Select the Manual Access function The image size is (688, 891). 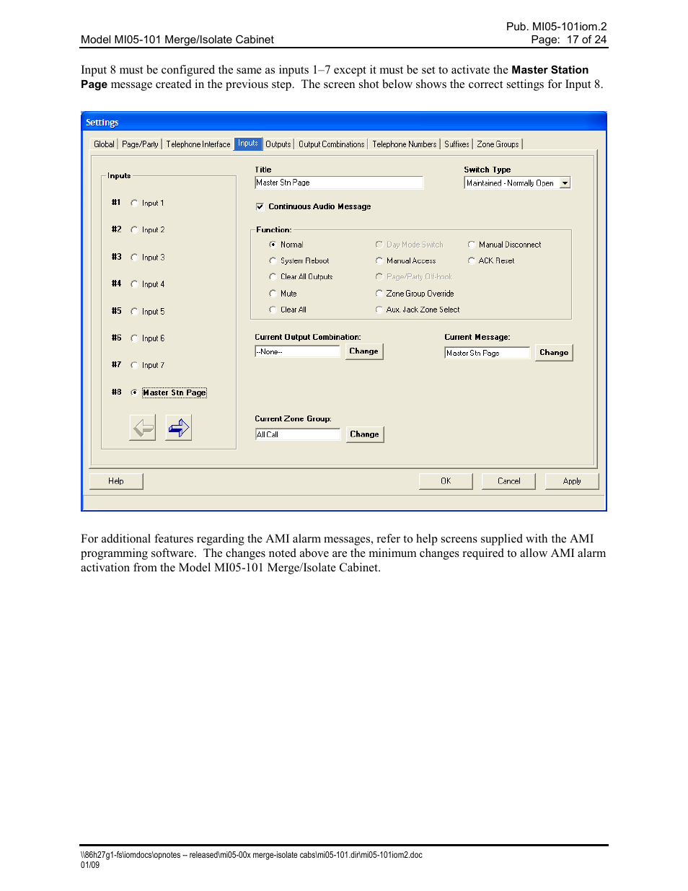pyautogui.click(x=379, y=261)
